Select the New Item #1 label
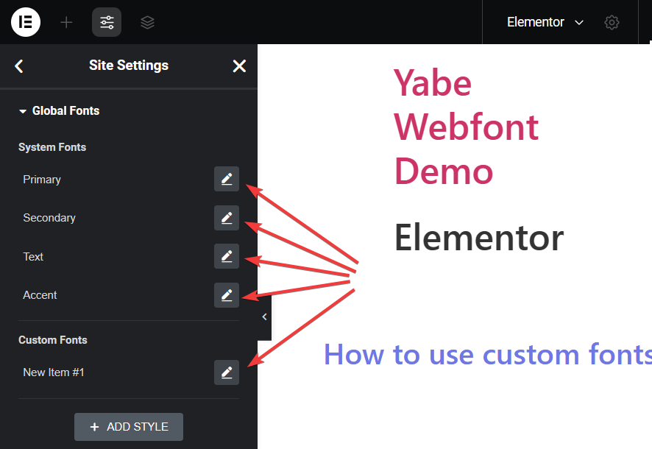652x449 pixels. coord(54,372)
